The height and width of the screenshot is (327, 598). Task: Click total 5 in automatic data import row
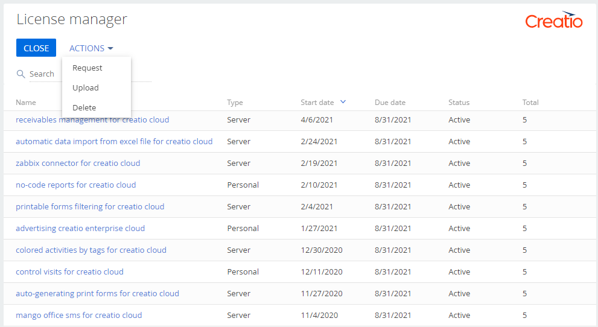click(525, 141)
